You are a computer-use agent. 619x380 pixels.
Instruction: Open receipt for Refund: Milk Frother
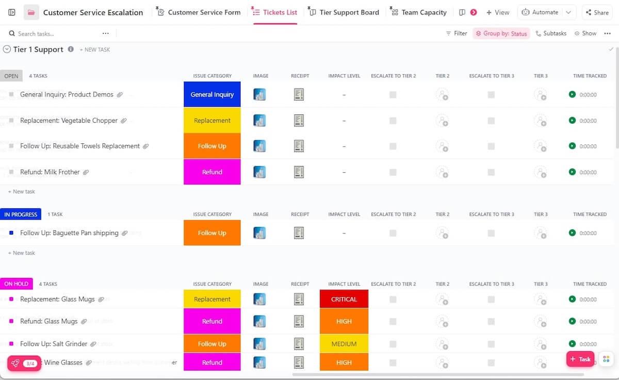(x=299, y=172)
